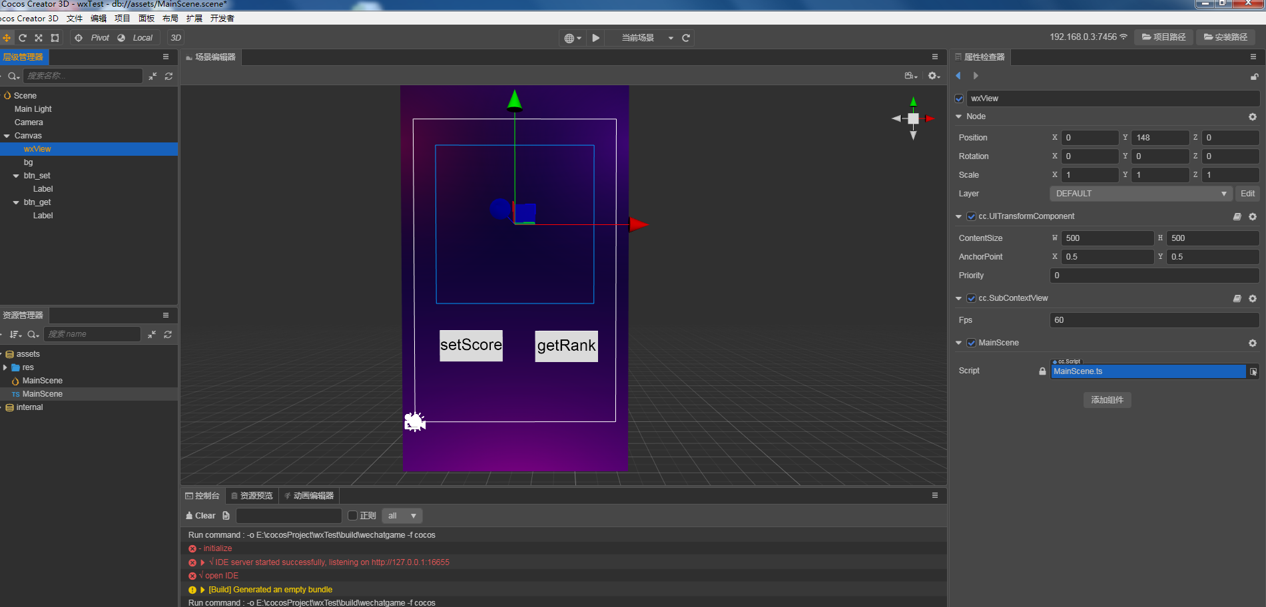Viewport: 1266px width, 607px height.
Task: Enable the regex checkbox in console
Action: (353, 516)
